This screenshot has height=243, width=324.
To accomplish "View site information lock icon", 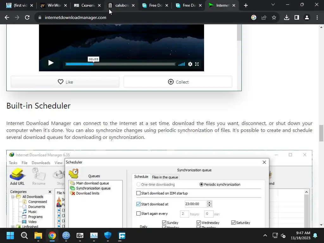I will (40, 18).
